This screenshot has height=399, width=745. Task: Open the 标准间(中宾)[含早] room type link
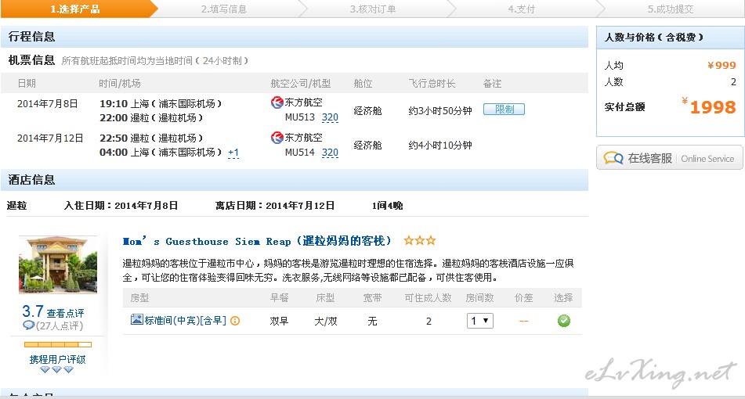click(186, 321)
